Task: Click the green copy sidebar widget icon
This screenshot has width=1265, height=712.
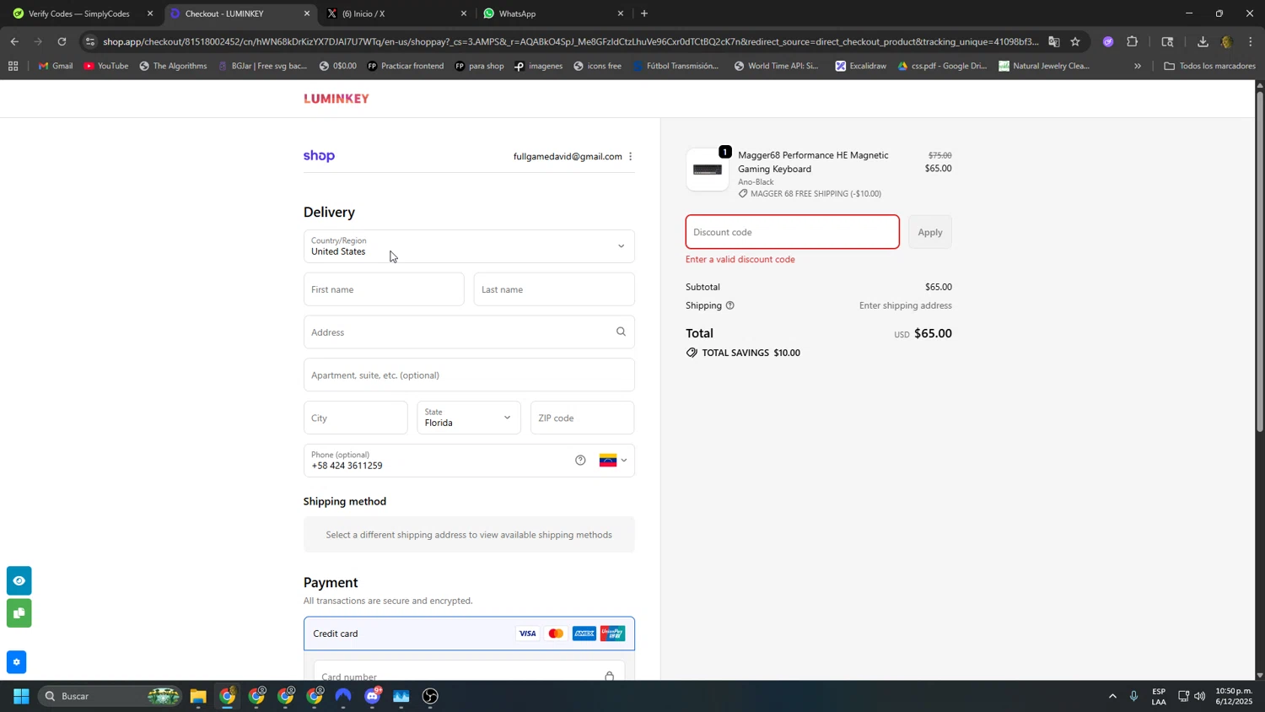Action: (19, 613)
